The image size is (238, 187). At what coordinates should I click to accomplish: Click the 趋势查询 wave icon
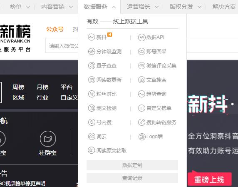point(141,94)
